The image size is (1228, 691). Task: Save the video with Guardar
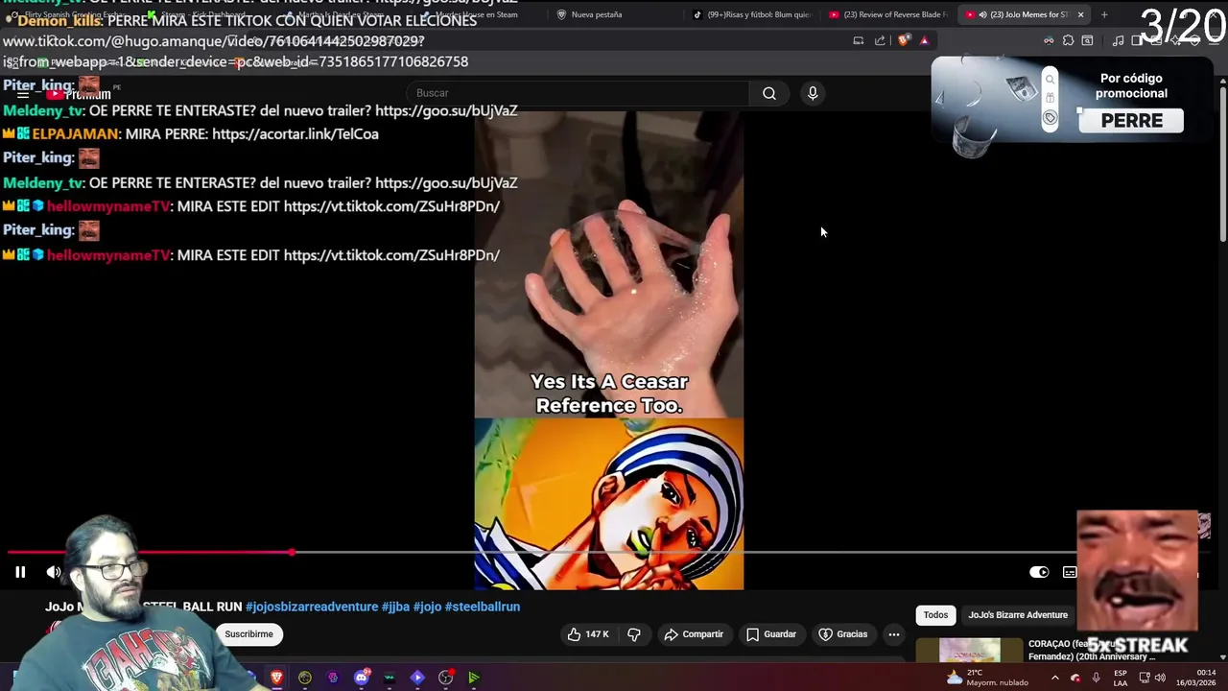[x=771, y=634]
